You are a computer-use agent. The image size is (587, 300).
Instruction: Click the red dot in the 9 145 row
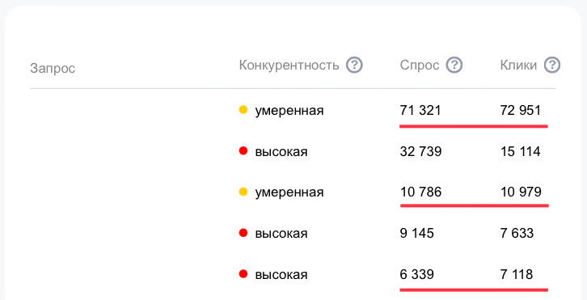click(243, 233)
